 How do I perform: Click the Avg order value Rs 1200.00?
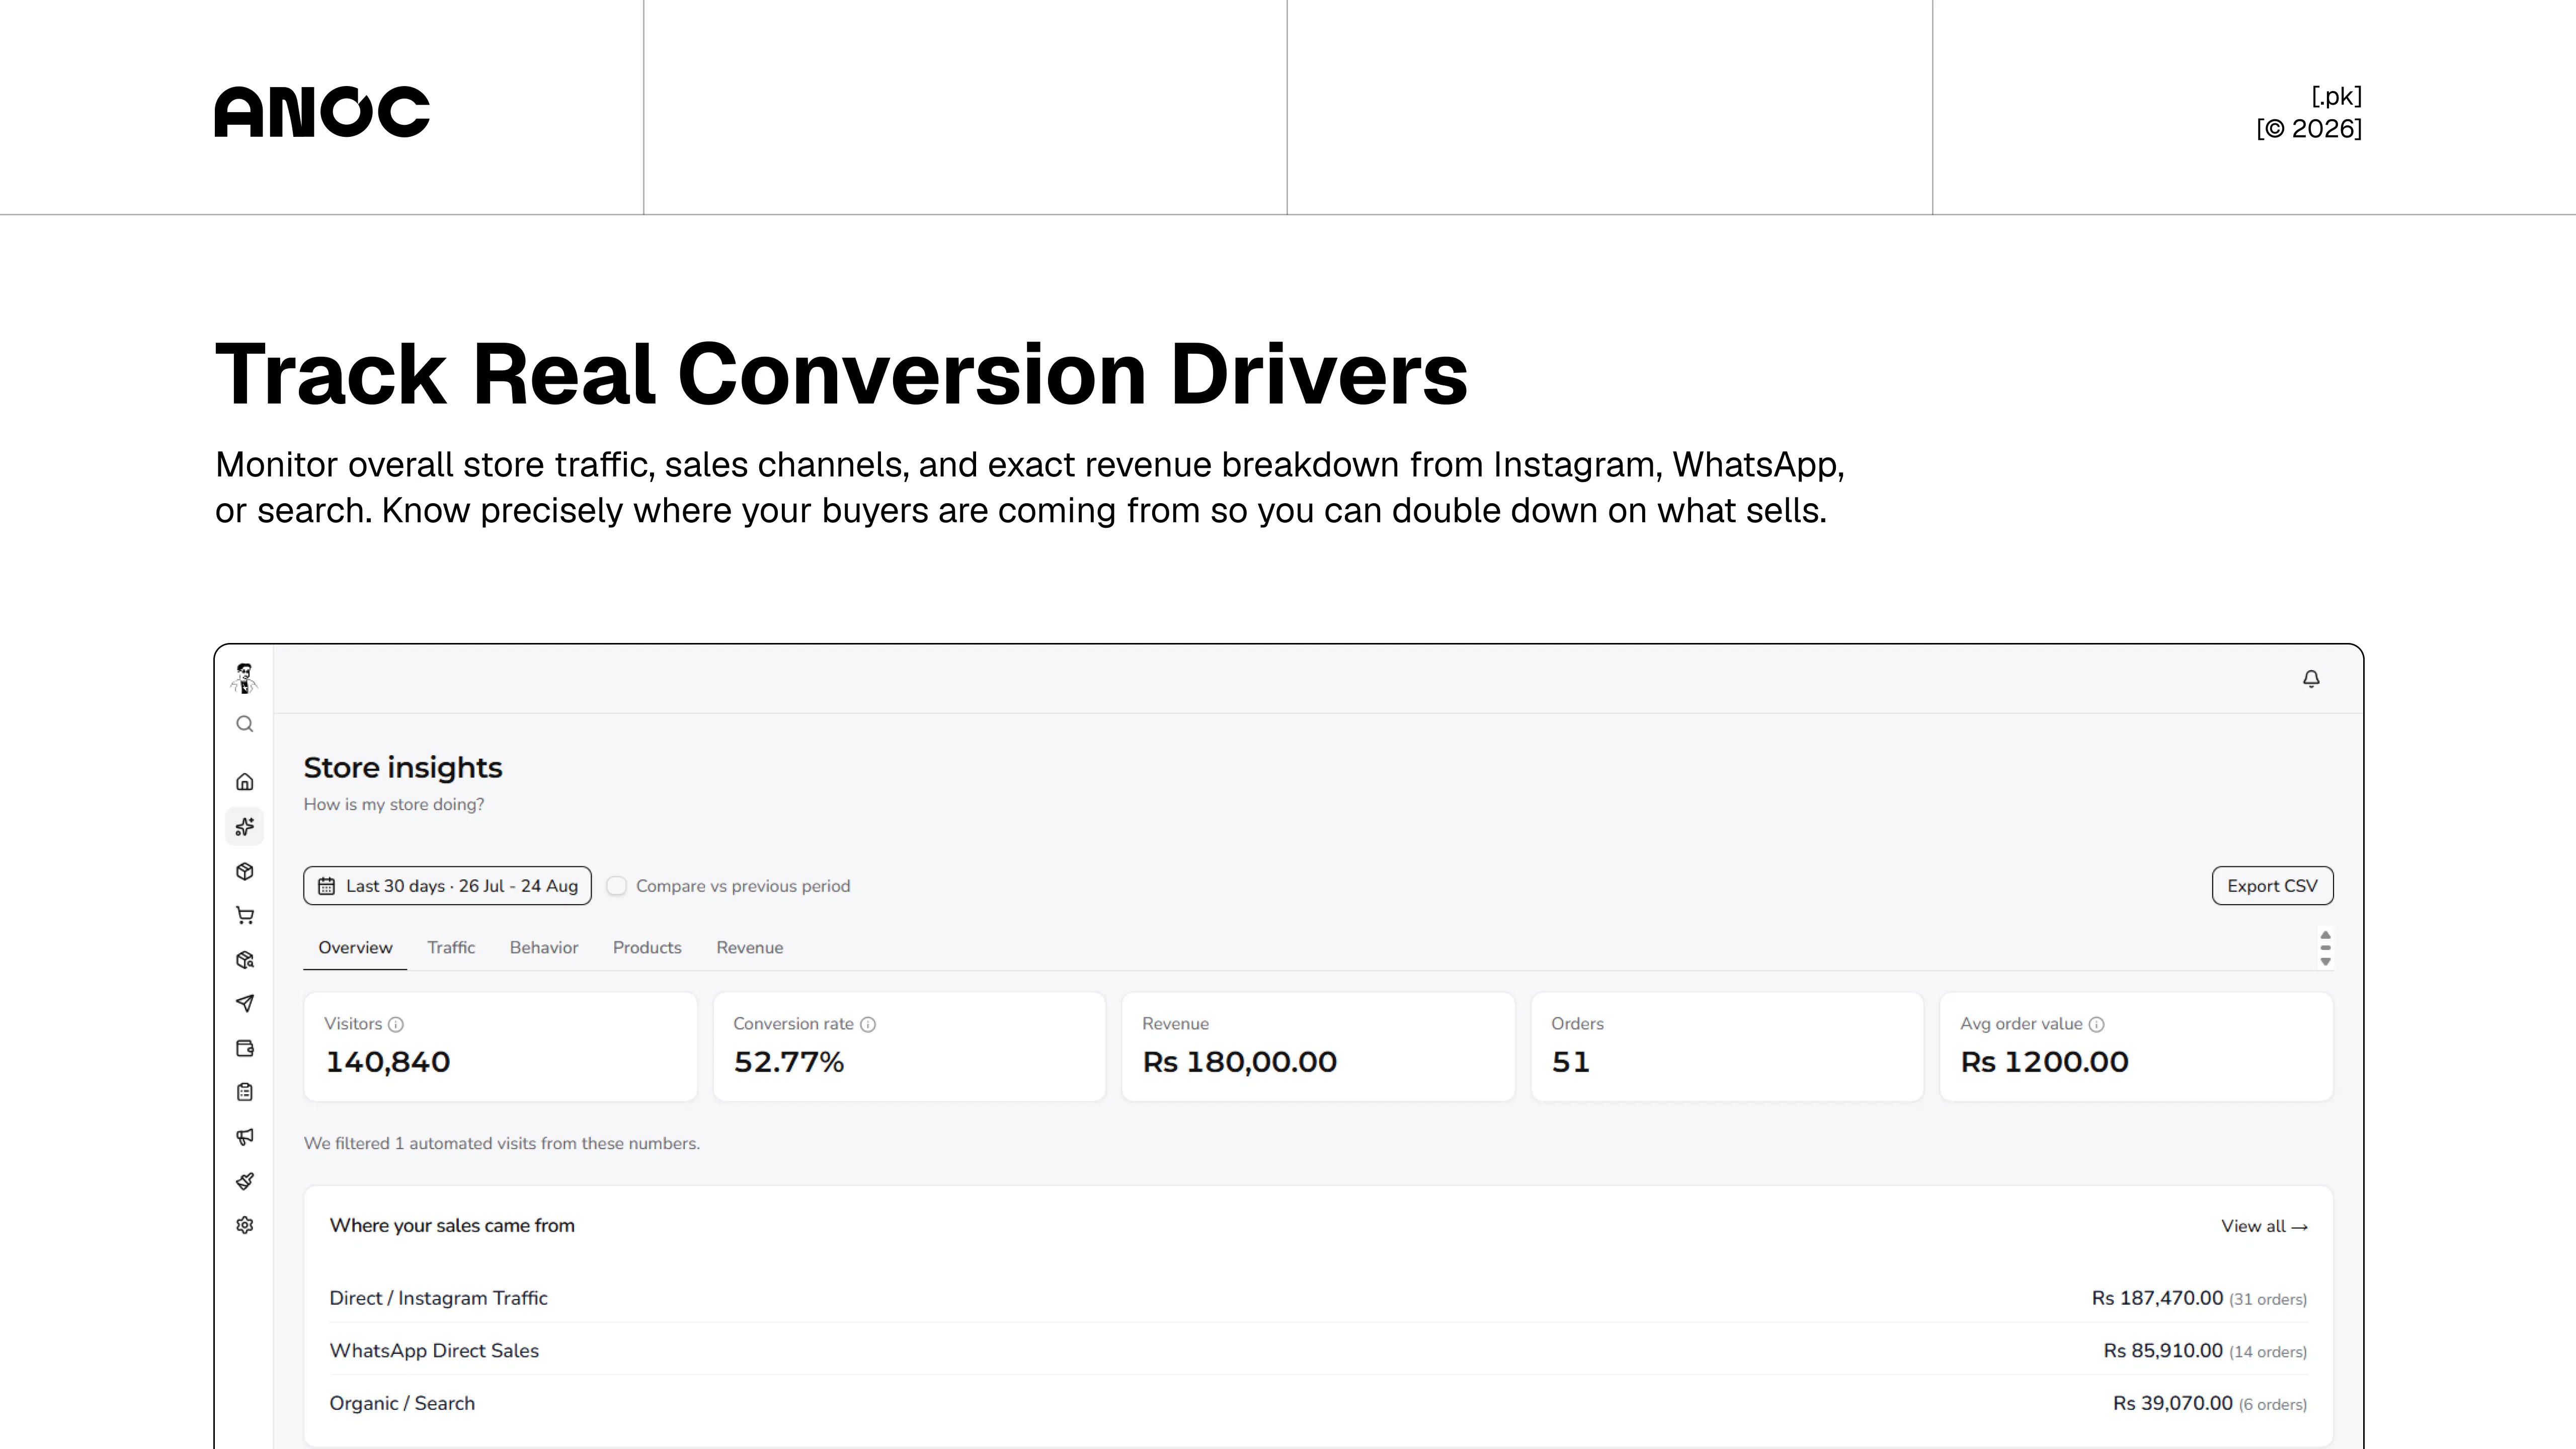click(2044, 1062)
